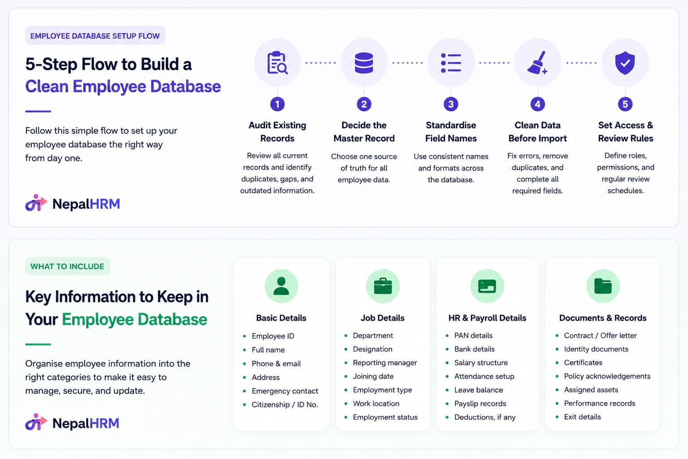This screenshot has height=459, width=688.
Task: Click the Standardise Field Names list icon
Action: (x=451, y=63)
